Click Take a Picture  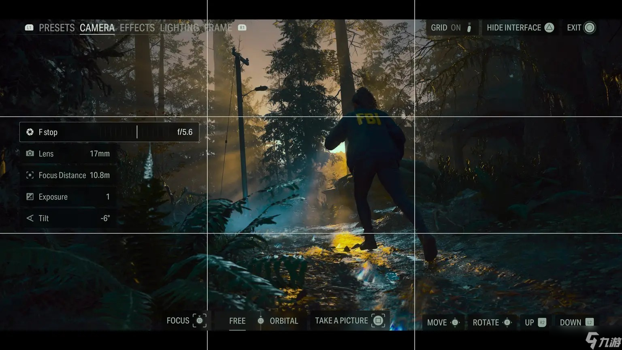click(350, 320)
